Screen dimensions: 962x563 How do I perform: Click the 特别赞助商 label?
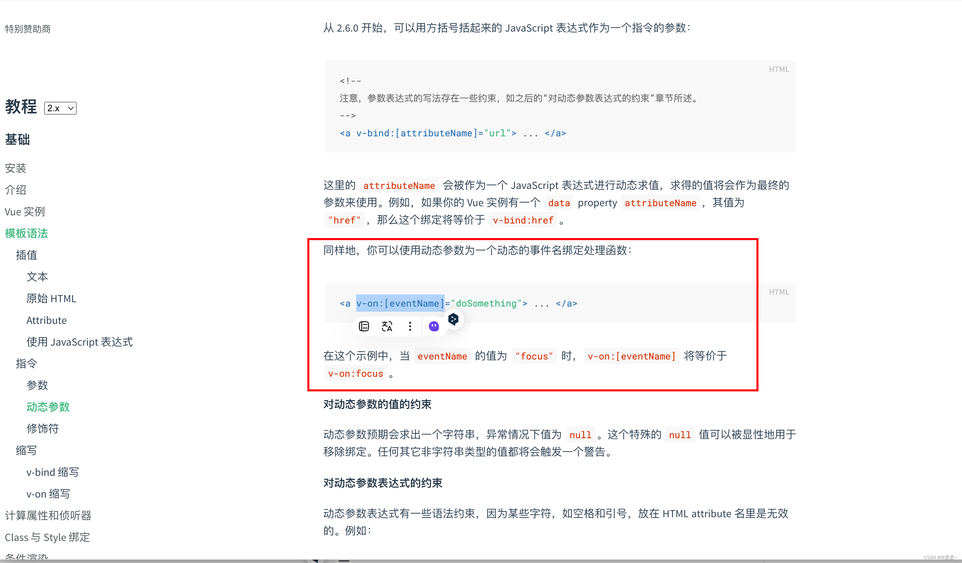click(28, 29)
